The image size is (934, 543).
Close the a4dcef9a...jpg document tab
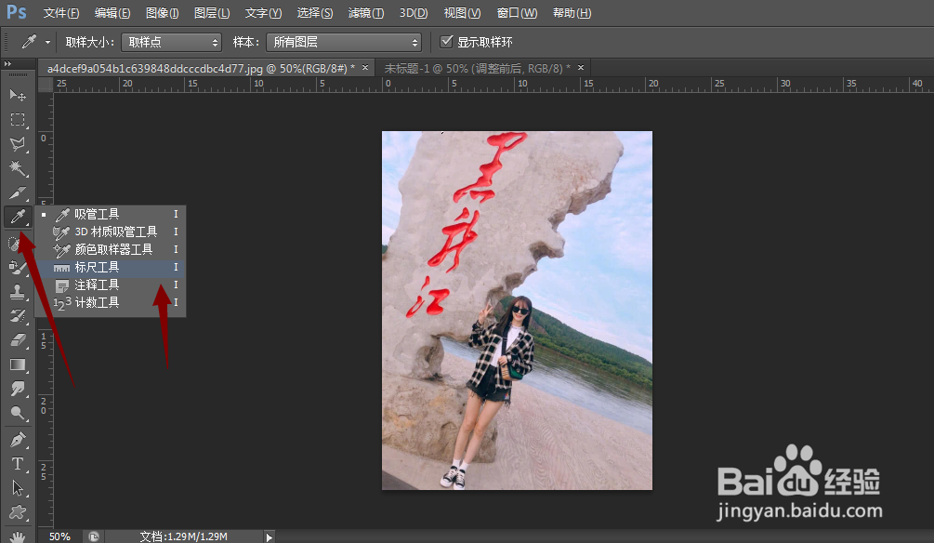point(365,67)
